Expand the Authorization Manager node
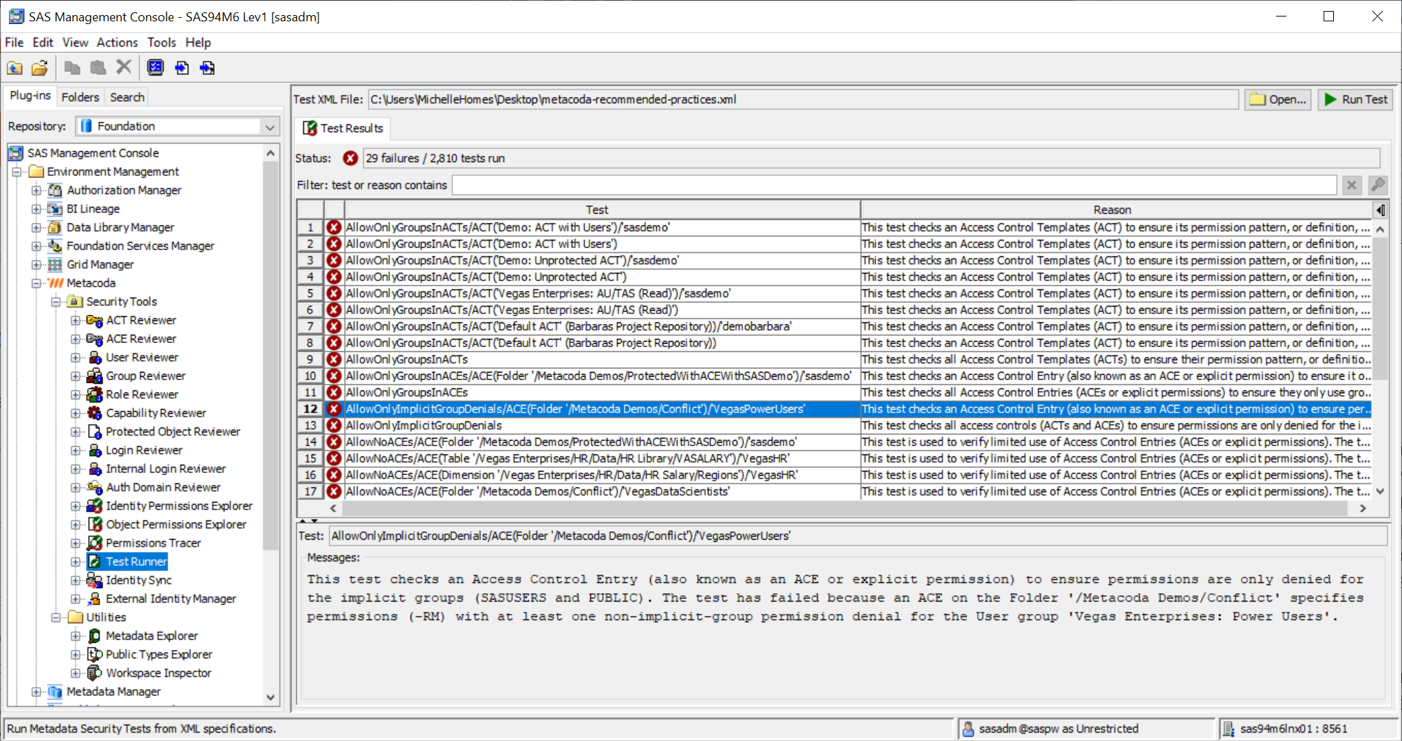The image size is (1402, 741). click(x=36, y=190)
